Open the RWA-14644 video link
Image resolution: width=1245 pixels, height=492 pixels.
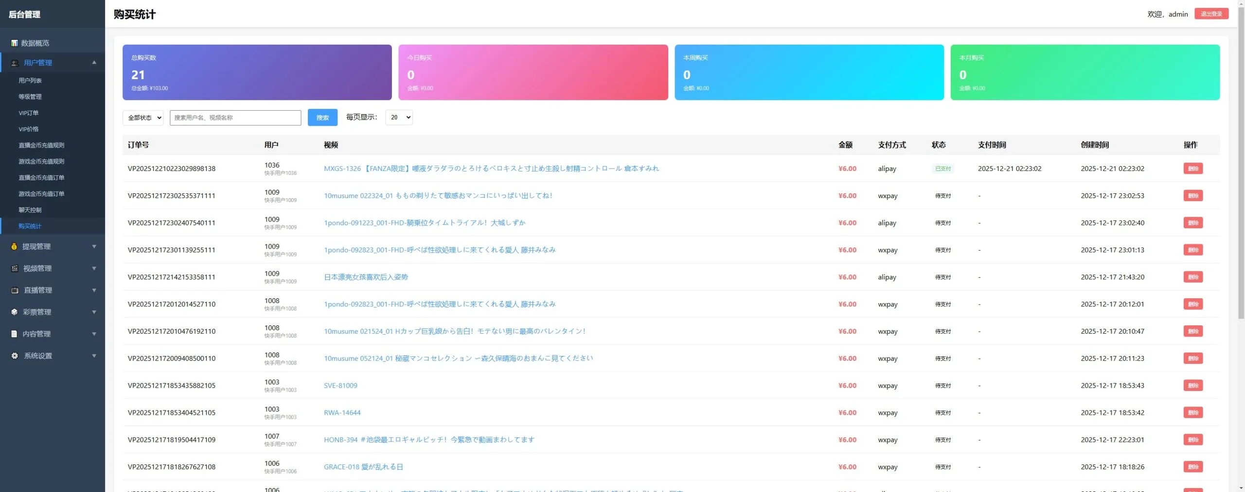342,413
